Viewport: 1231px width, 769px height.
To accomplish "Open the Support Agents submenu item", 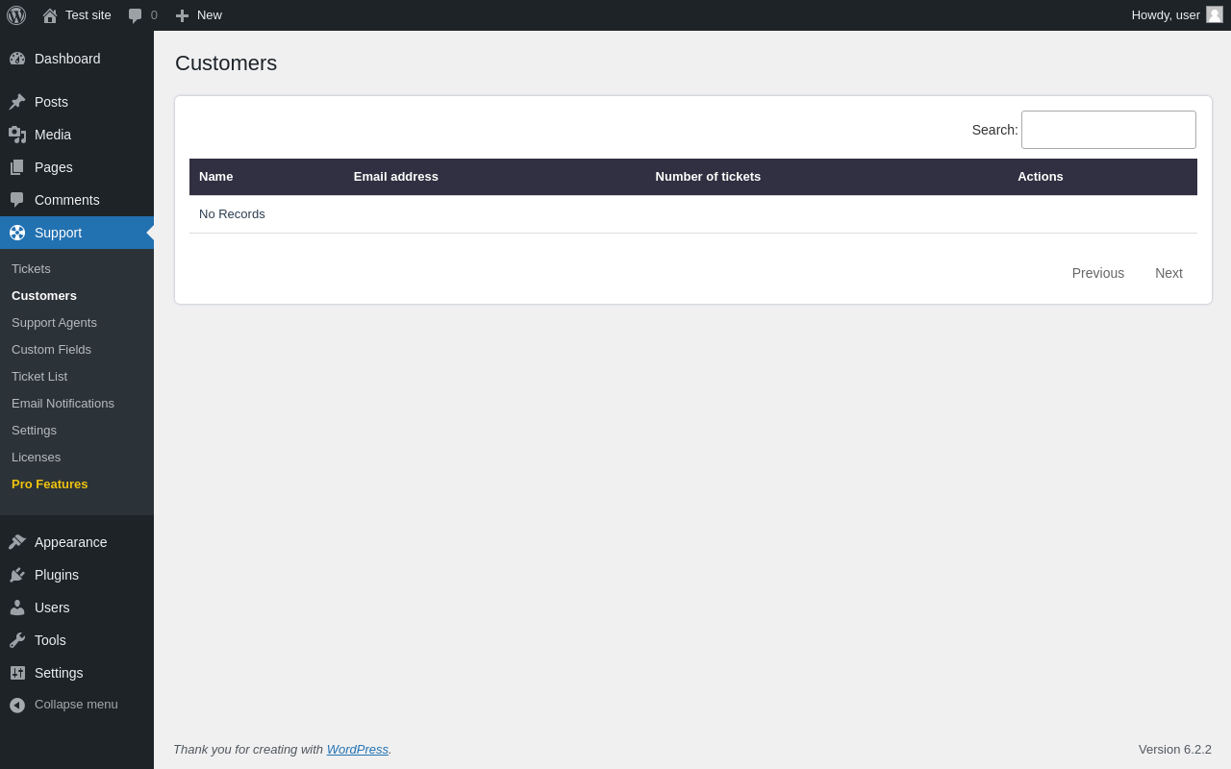I will (x=54, y=323).
